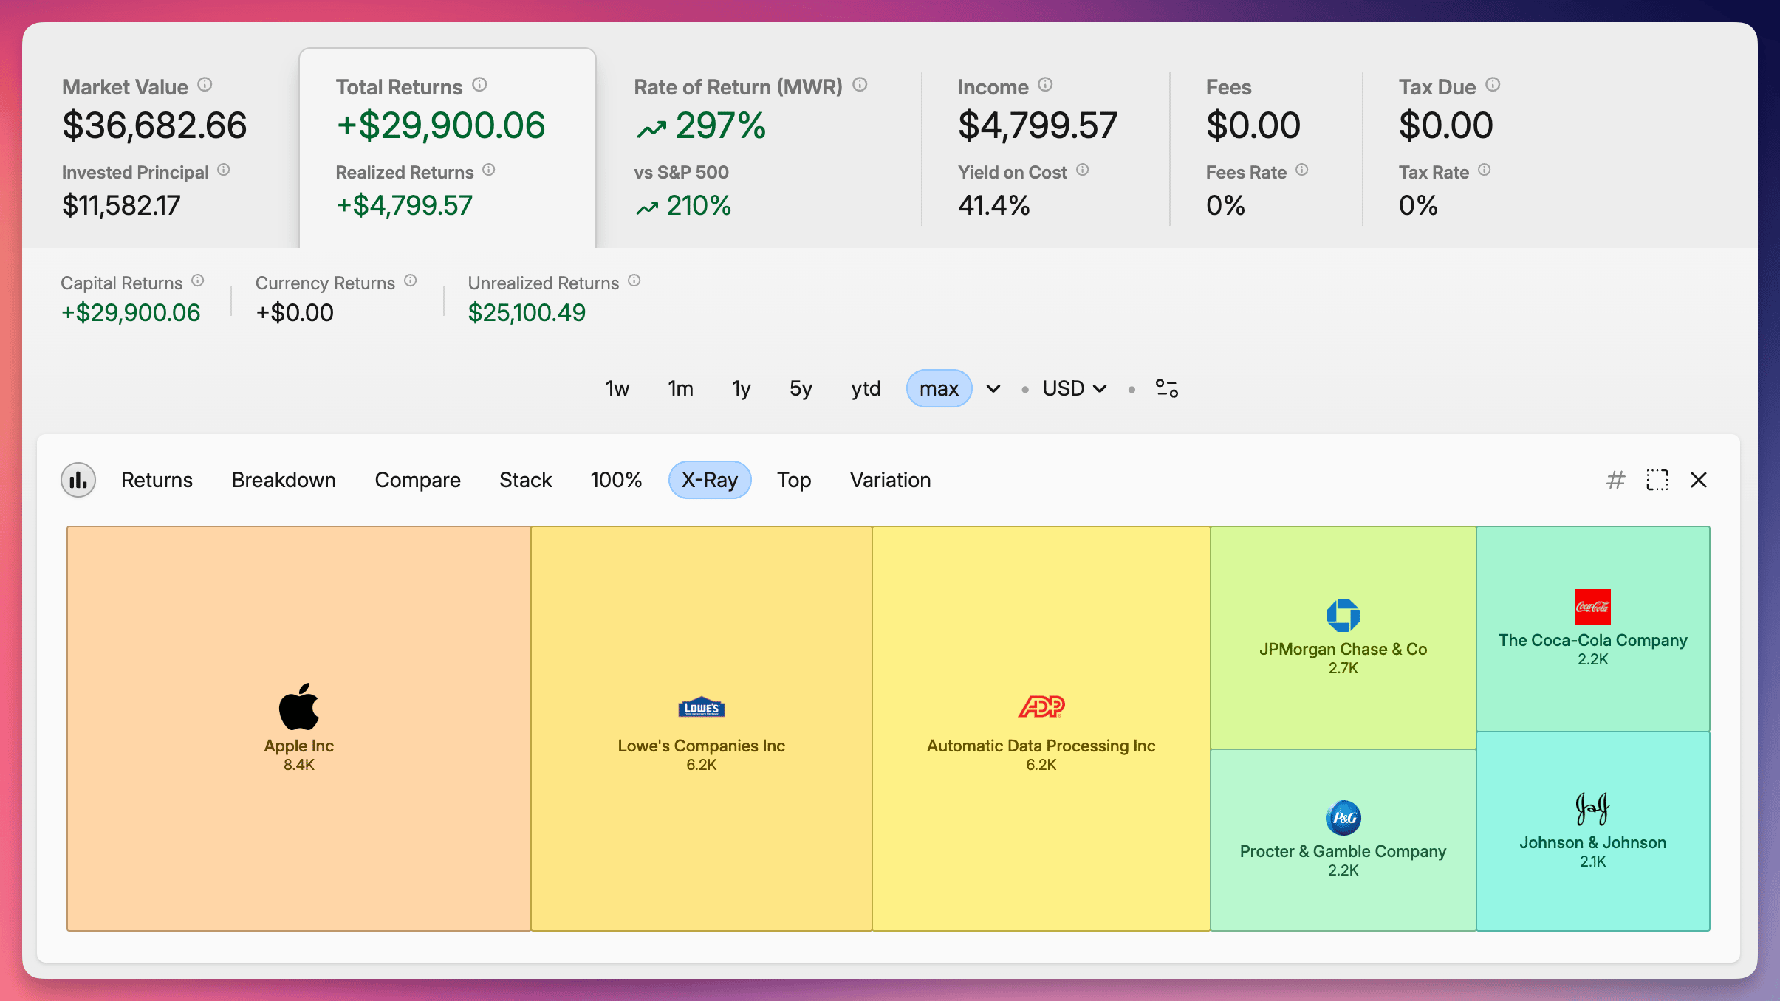
Task: Click the Market Value amount $36,682.66
Action: [x=154, y=125]
